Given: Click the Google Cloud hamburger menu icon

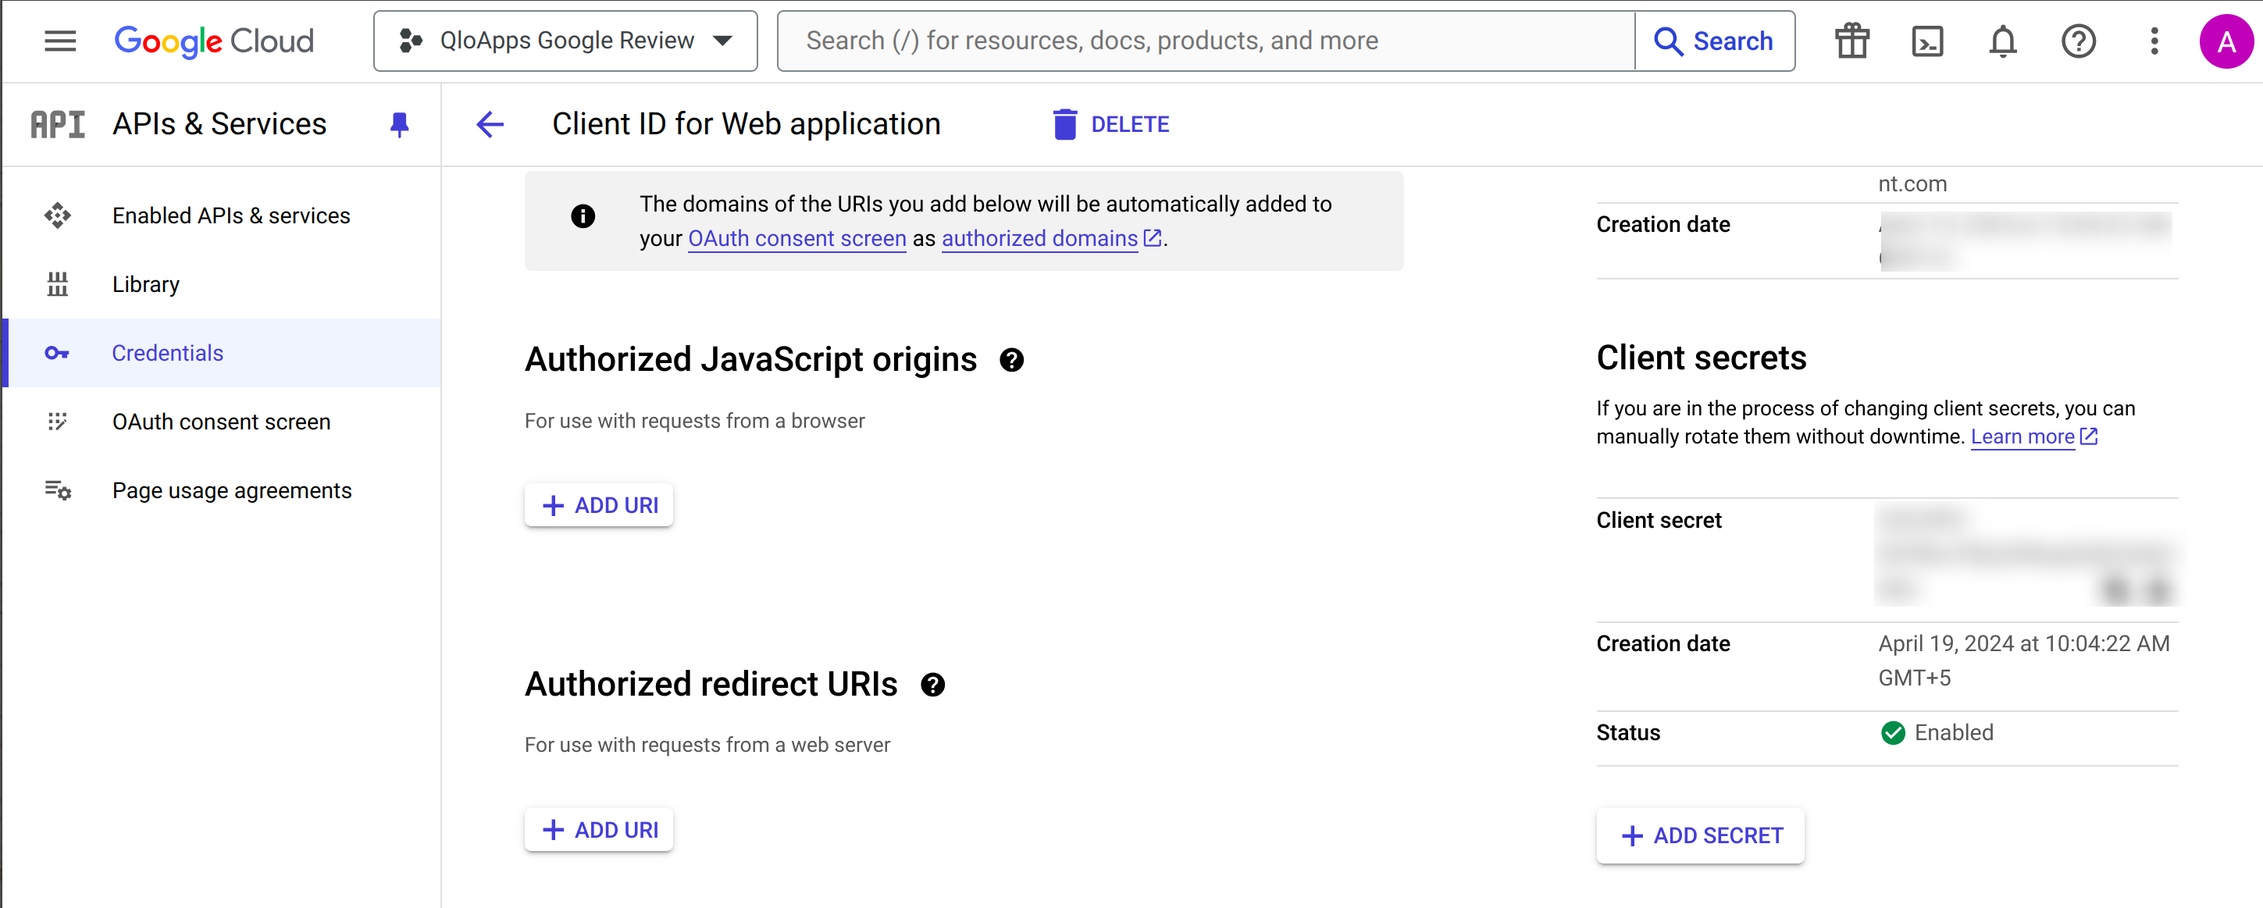Looking at the screenshot, I should pyautogui.click(x=59, y=41).
